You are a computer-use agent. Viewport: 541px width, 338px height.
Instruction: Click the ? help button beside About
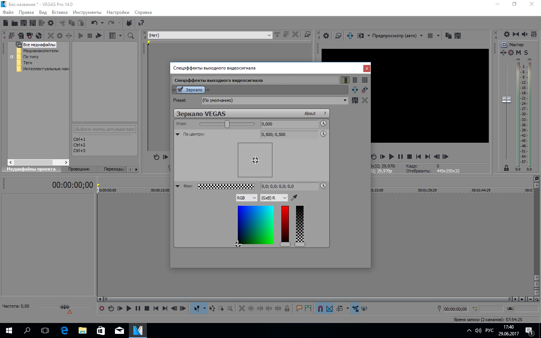click(325, 113)
